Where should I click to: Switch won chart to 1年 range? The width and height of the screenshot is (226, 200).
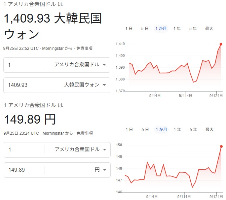177,29
